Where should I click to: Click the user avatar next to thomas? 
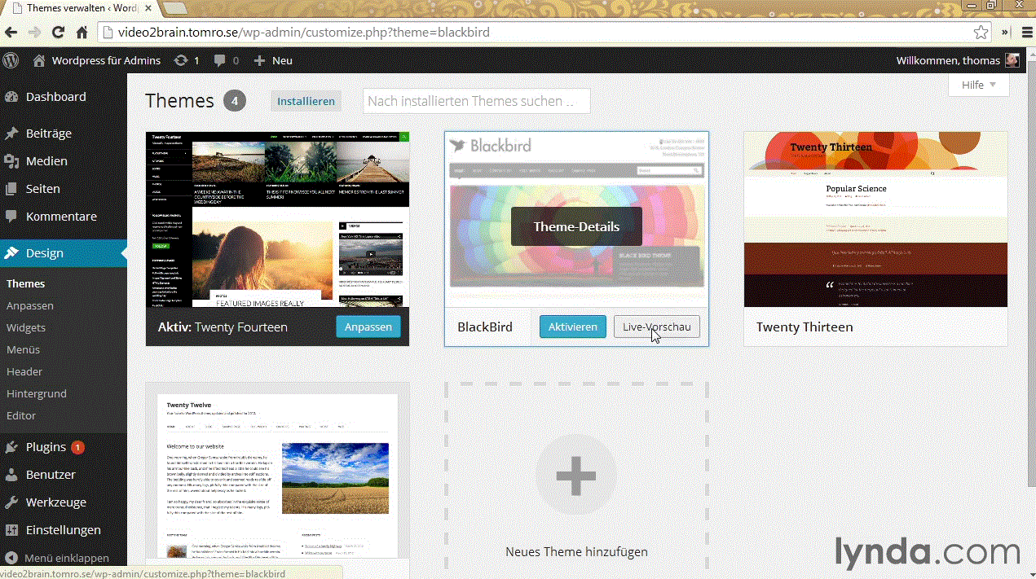[1012, 60]
